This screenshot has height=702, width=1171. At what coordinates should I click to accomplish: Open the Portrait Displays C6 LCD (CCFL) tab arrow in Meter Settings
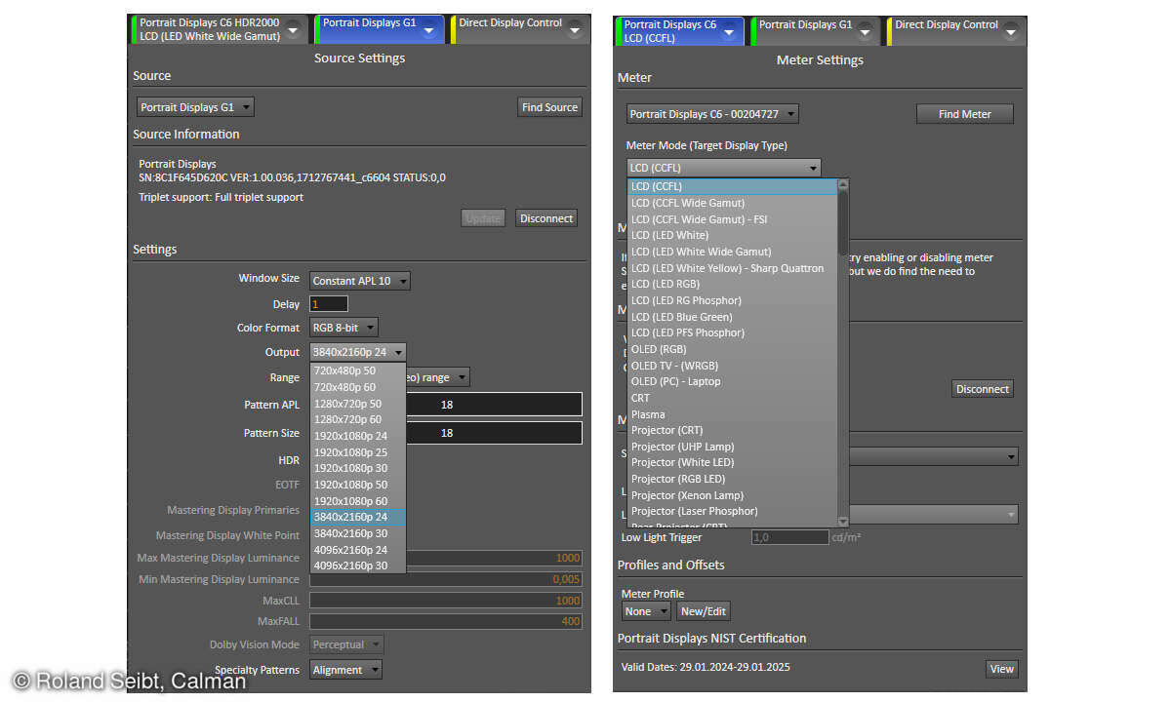click(x=729, y=32)
